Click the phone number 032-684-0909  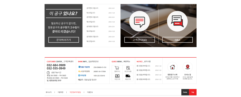tap(56, 65)
